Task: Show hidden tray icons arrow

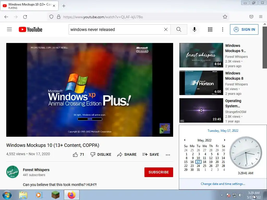Action: tap(222, 195)
